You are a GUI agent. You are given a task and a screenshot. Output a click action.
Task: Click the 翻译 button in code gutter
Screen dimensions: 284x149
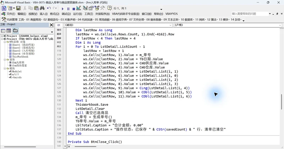coord(59,34)
